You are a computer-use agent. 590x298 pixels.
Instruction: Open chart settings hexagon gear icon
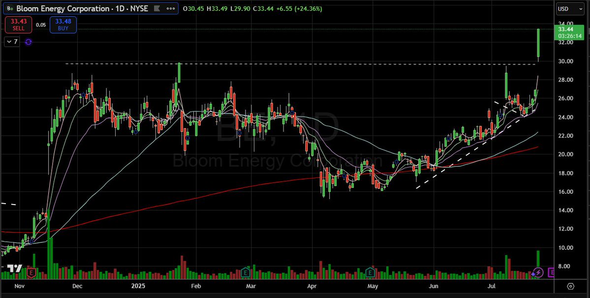570,286
